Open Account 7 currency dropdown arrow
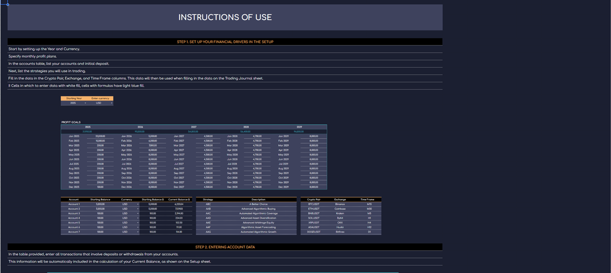The height and width of the screenshot is (273, 611). [x=138, y=232]
